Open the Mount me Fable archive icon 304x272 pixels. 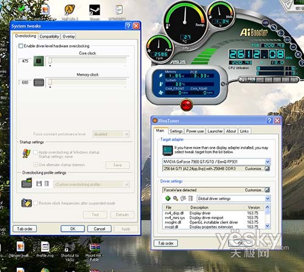tap(94, 251)
